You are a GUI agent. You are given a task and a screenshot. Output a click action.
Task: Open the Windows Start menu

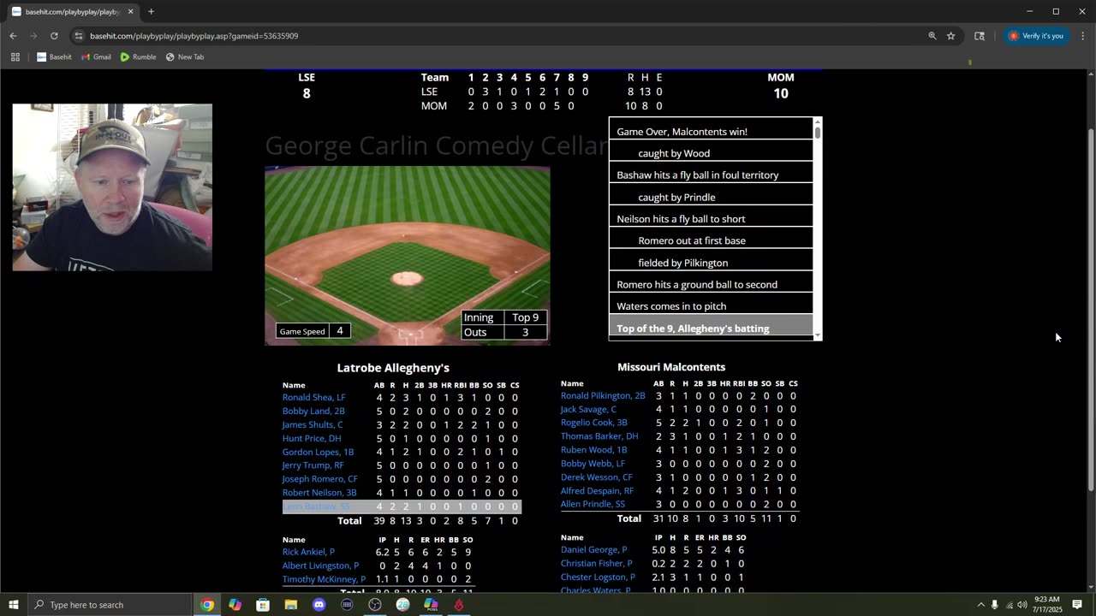[14, 605]
